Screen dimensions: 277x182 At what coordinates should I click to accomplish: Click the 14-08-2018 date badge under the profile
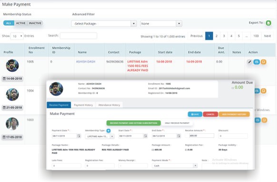[x=12, y=79]
